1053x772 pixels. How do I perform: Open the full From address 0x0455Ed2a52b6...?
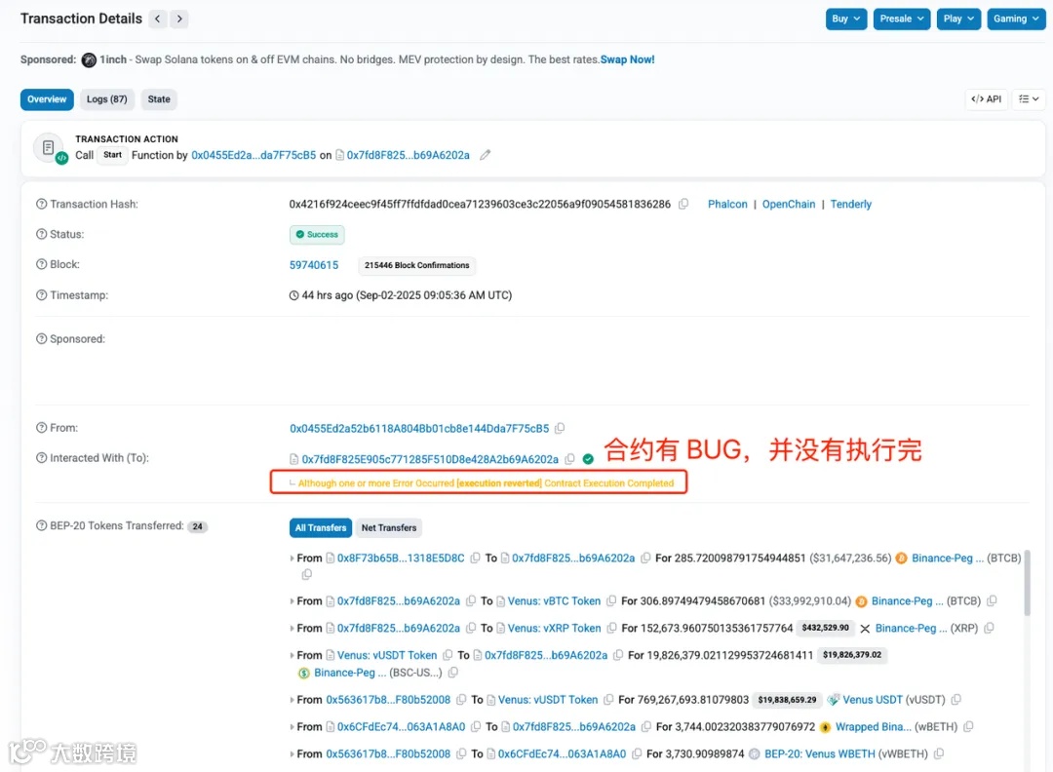[x=419, y=428]
